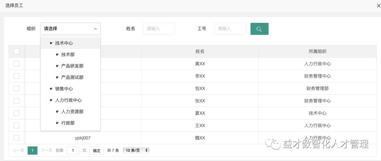The image size is (381, 161).
Task: Click the 上一页 pagination link
Action: 18,150
